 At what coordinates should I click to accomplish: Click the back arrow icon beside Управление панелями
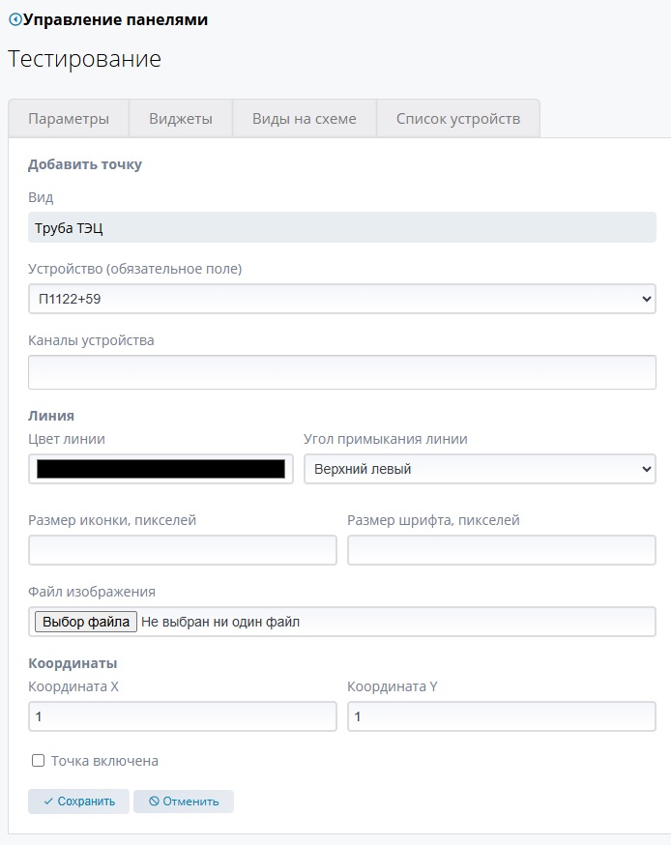coord(15,19)
